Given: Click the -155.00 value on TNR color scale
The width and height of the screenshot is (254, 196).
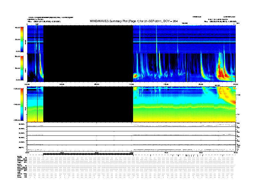Looking at the screenshot, I should click(x=17, y=120).
